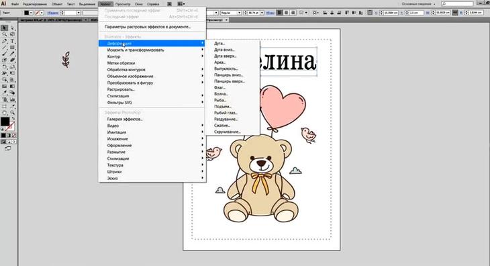The width and height of the screenshot is (490, 266).
Task: Open the Объект menu
Action: click(x=57, y=4)
